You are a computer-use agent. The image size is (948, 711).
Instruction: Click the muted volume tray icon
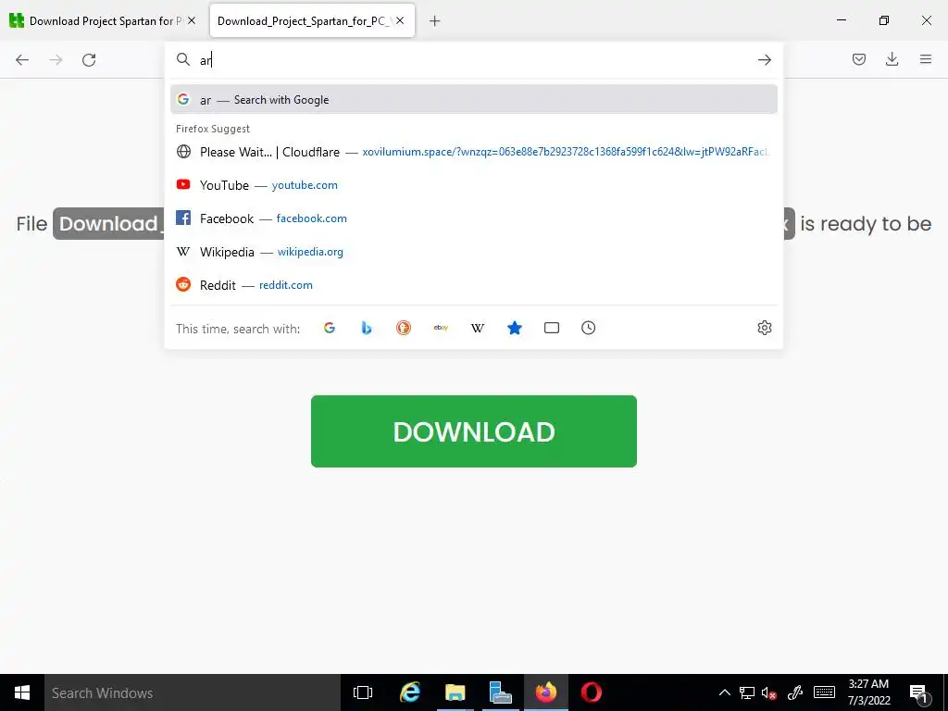[769, 692]
